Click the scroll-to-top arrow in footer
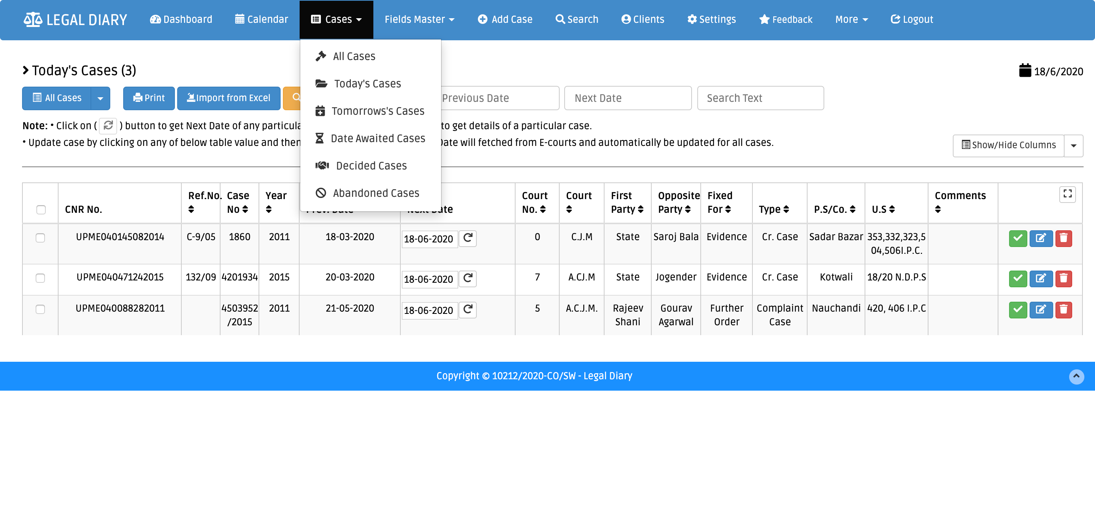The width and height of the screenshot is (1095, 532). [x=1076, y=377]
